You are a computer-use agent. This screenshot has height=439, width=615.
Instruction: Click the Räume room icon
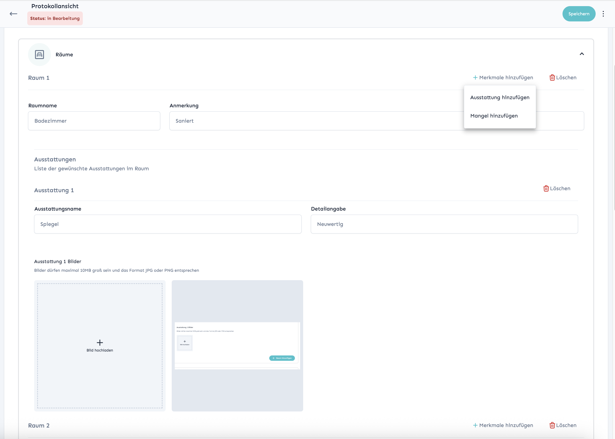point(39,54)
